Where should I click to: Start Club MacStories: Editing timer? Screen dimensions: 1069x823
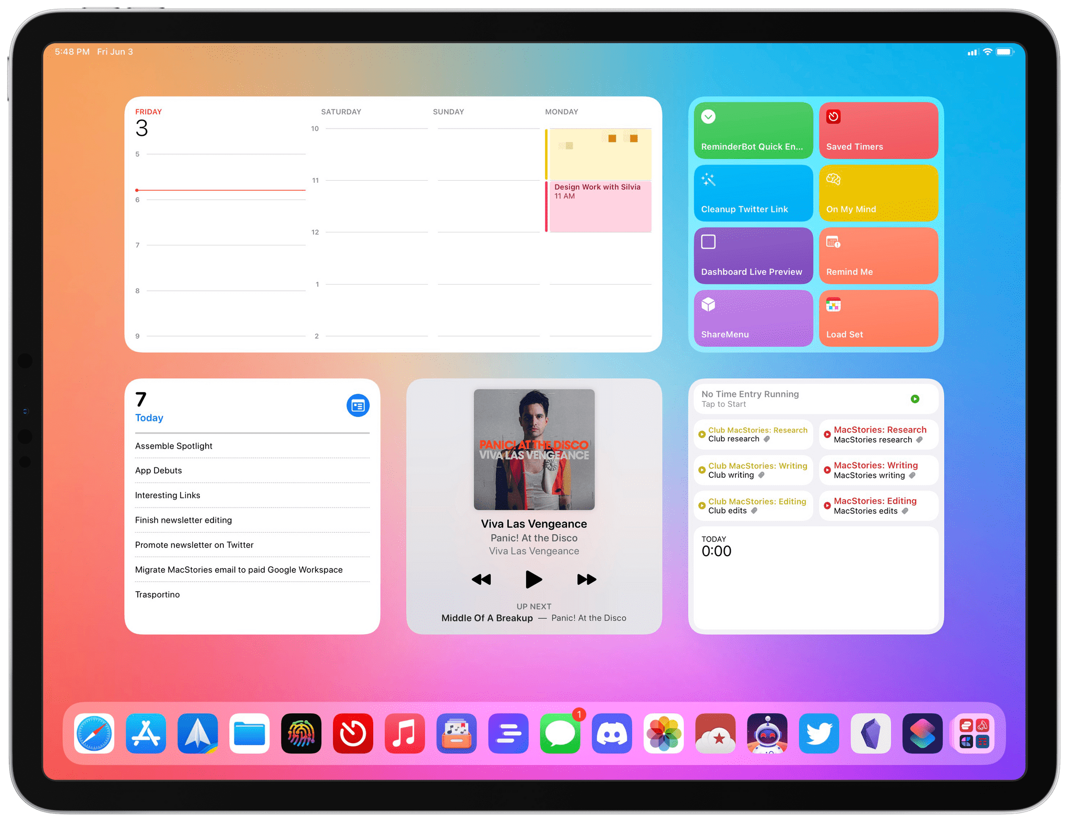[x=753, y=505]
